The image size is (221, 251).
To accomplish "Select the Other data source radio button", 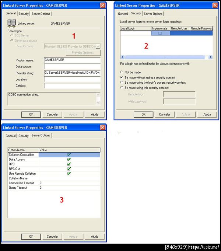I will tap(12, 41).
